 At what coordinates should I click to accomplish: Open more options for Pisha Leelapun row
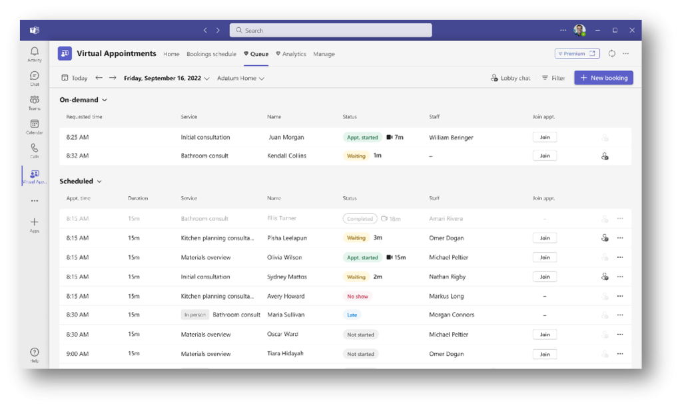[620, 238]
